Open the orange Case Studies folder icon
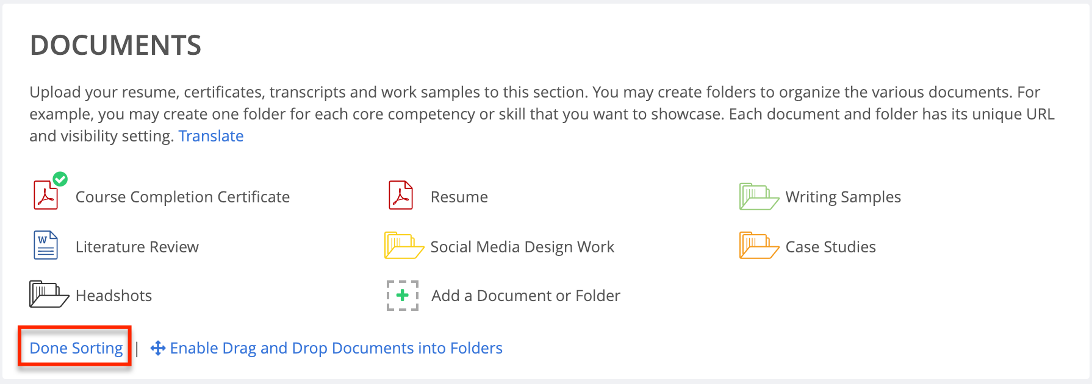This screenshot has width=1092, height=384. [759, 246]
